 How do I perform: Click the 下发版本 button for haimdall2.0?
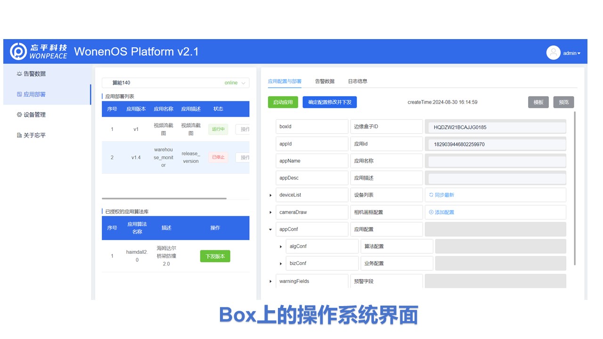(215, 256)
